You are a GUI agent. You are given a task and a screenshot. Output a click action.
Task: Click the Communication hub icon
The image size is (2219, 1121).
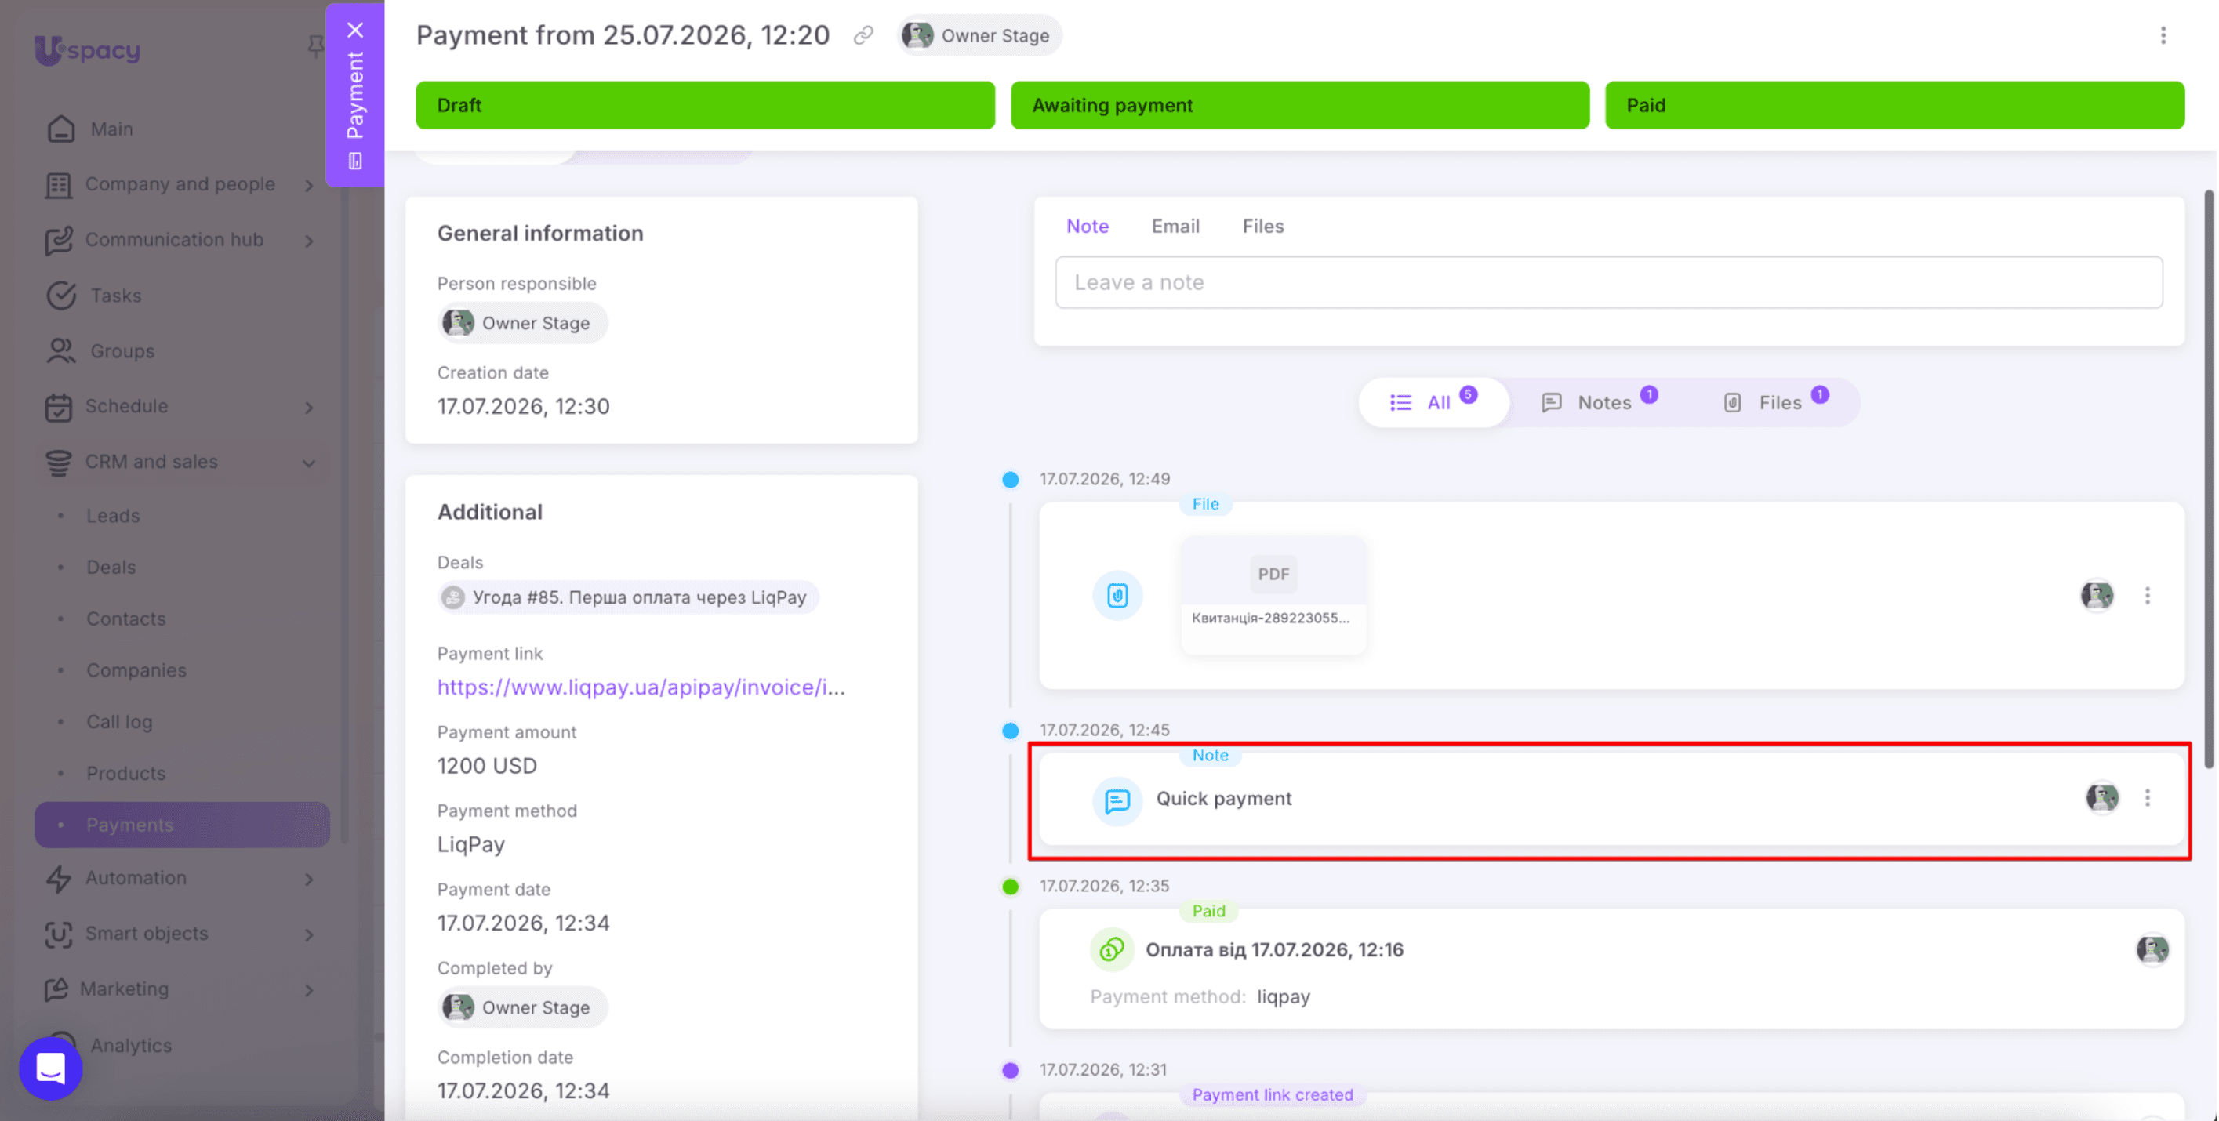click(x=59, y=240)
